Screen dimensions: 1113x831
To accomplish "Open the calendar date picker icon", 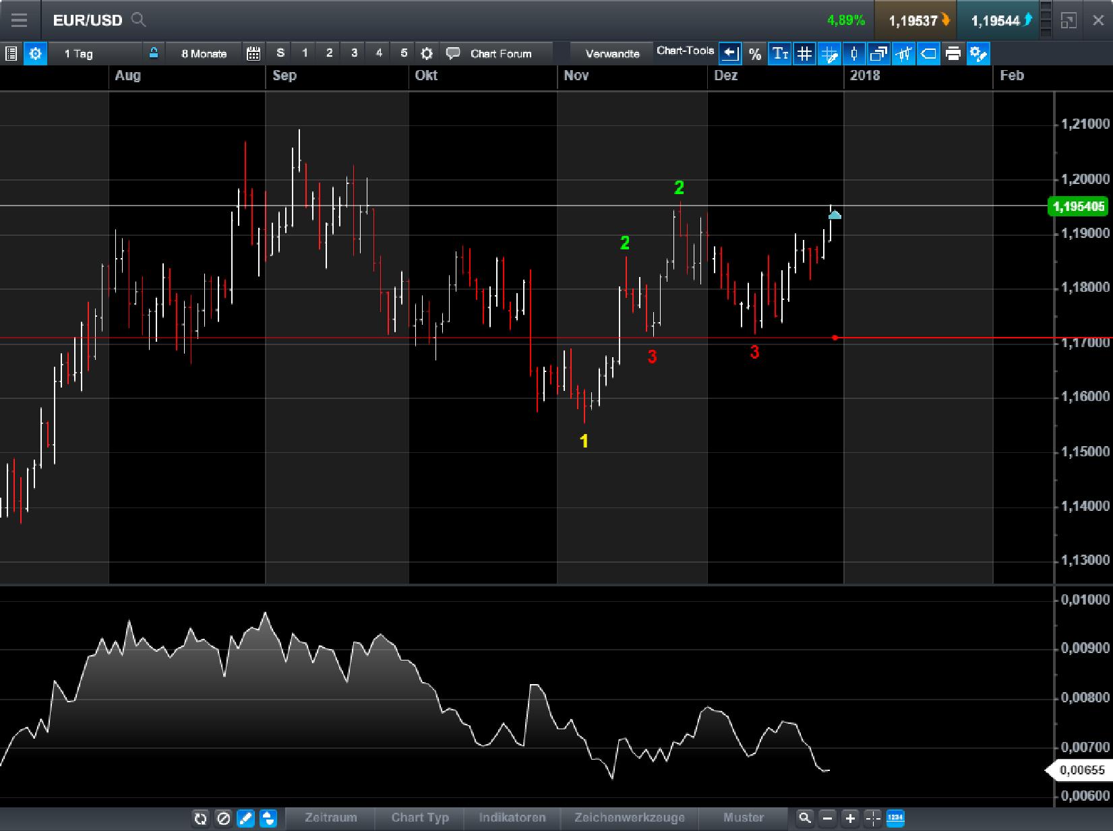I will click(x=253, y=53).
